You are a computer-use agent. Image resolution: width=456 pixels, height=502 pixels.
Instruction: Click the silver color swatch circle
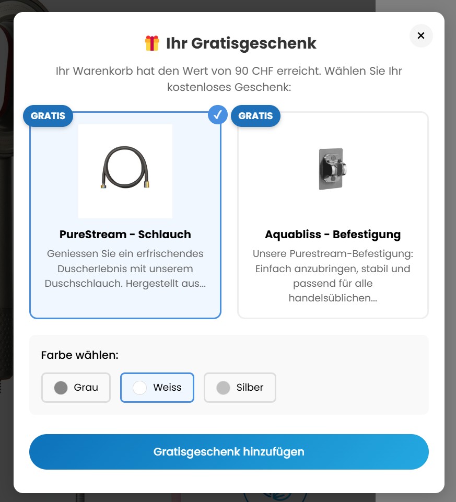[x=223, y=388]
